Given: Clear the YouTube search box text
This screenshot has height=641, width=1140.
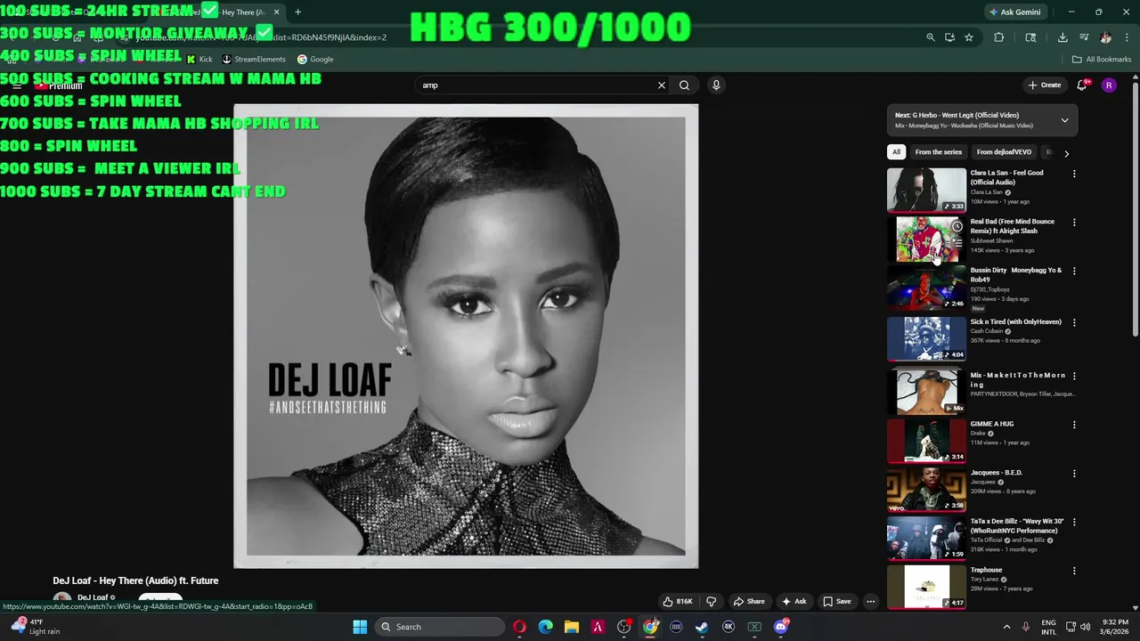Looking at the screenshot, I should point(662,85).
